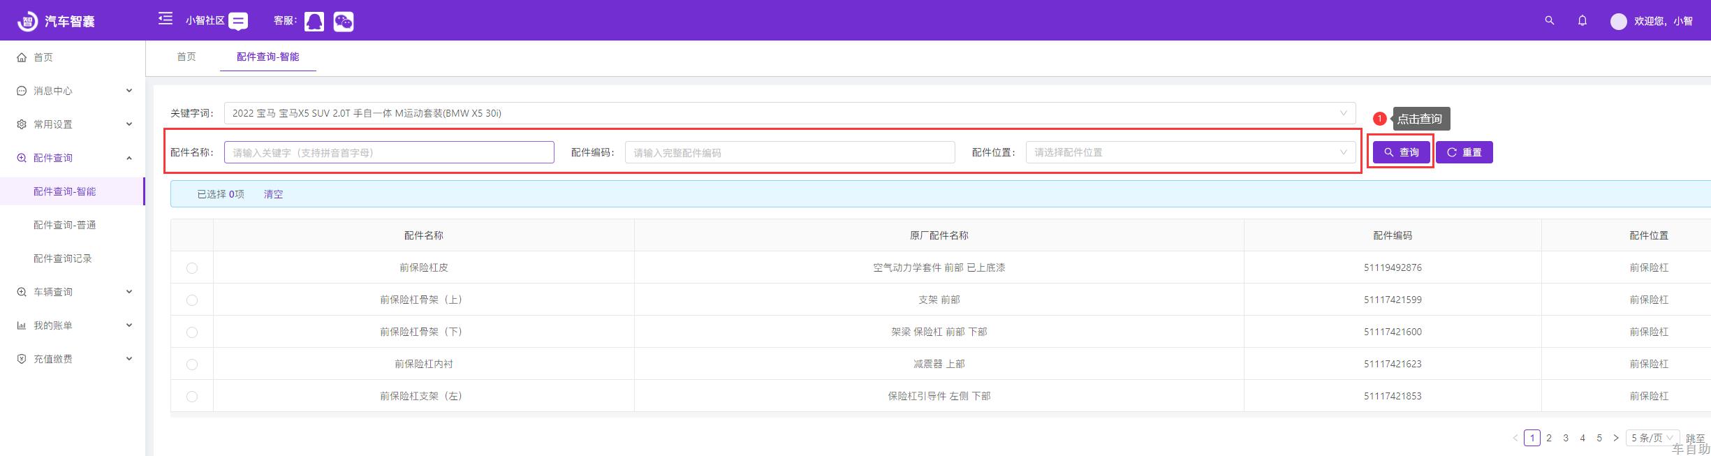The image size is (1711, 456).
Task: Click the 重置 reset button
Action: (1464, 152)
